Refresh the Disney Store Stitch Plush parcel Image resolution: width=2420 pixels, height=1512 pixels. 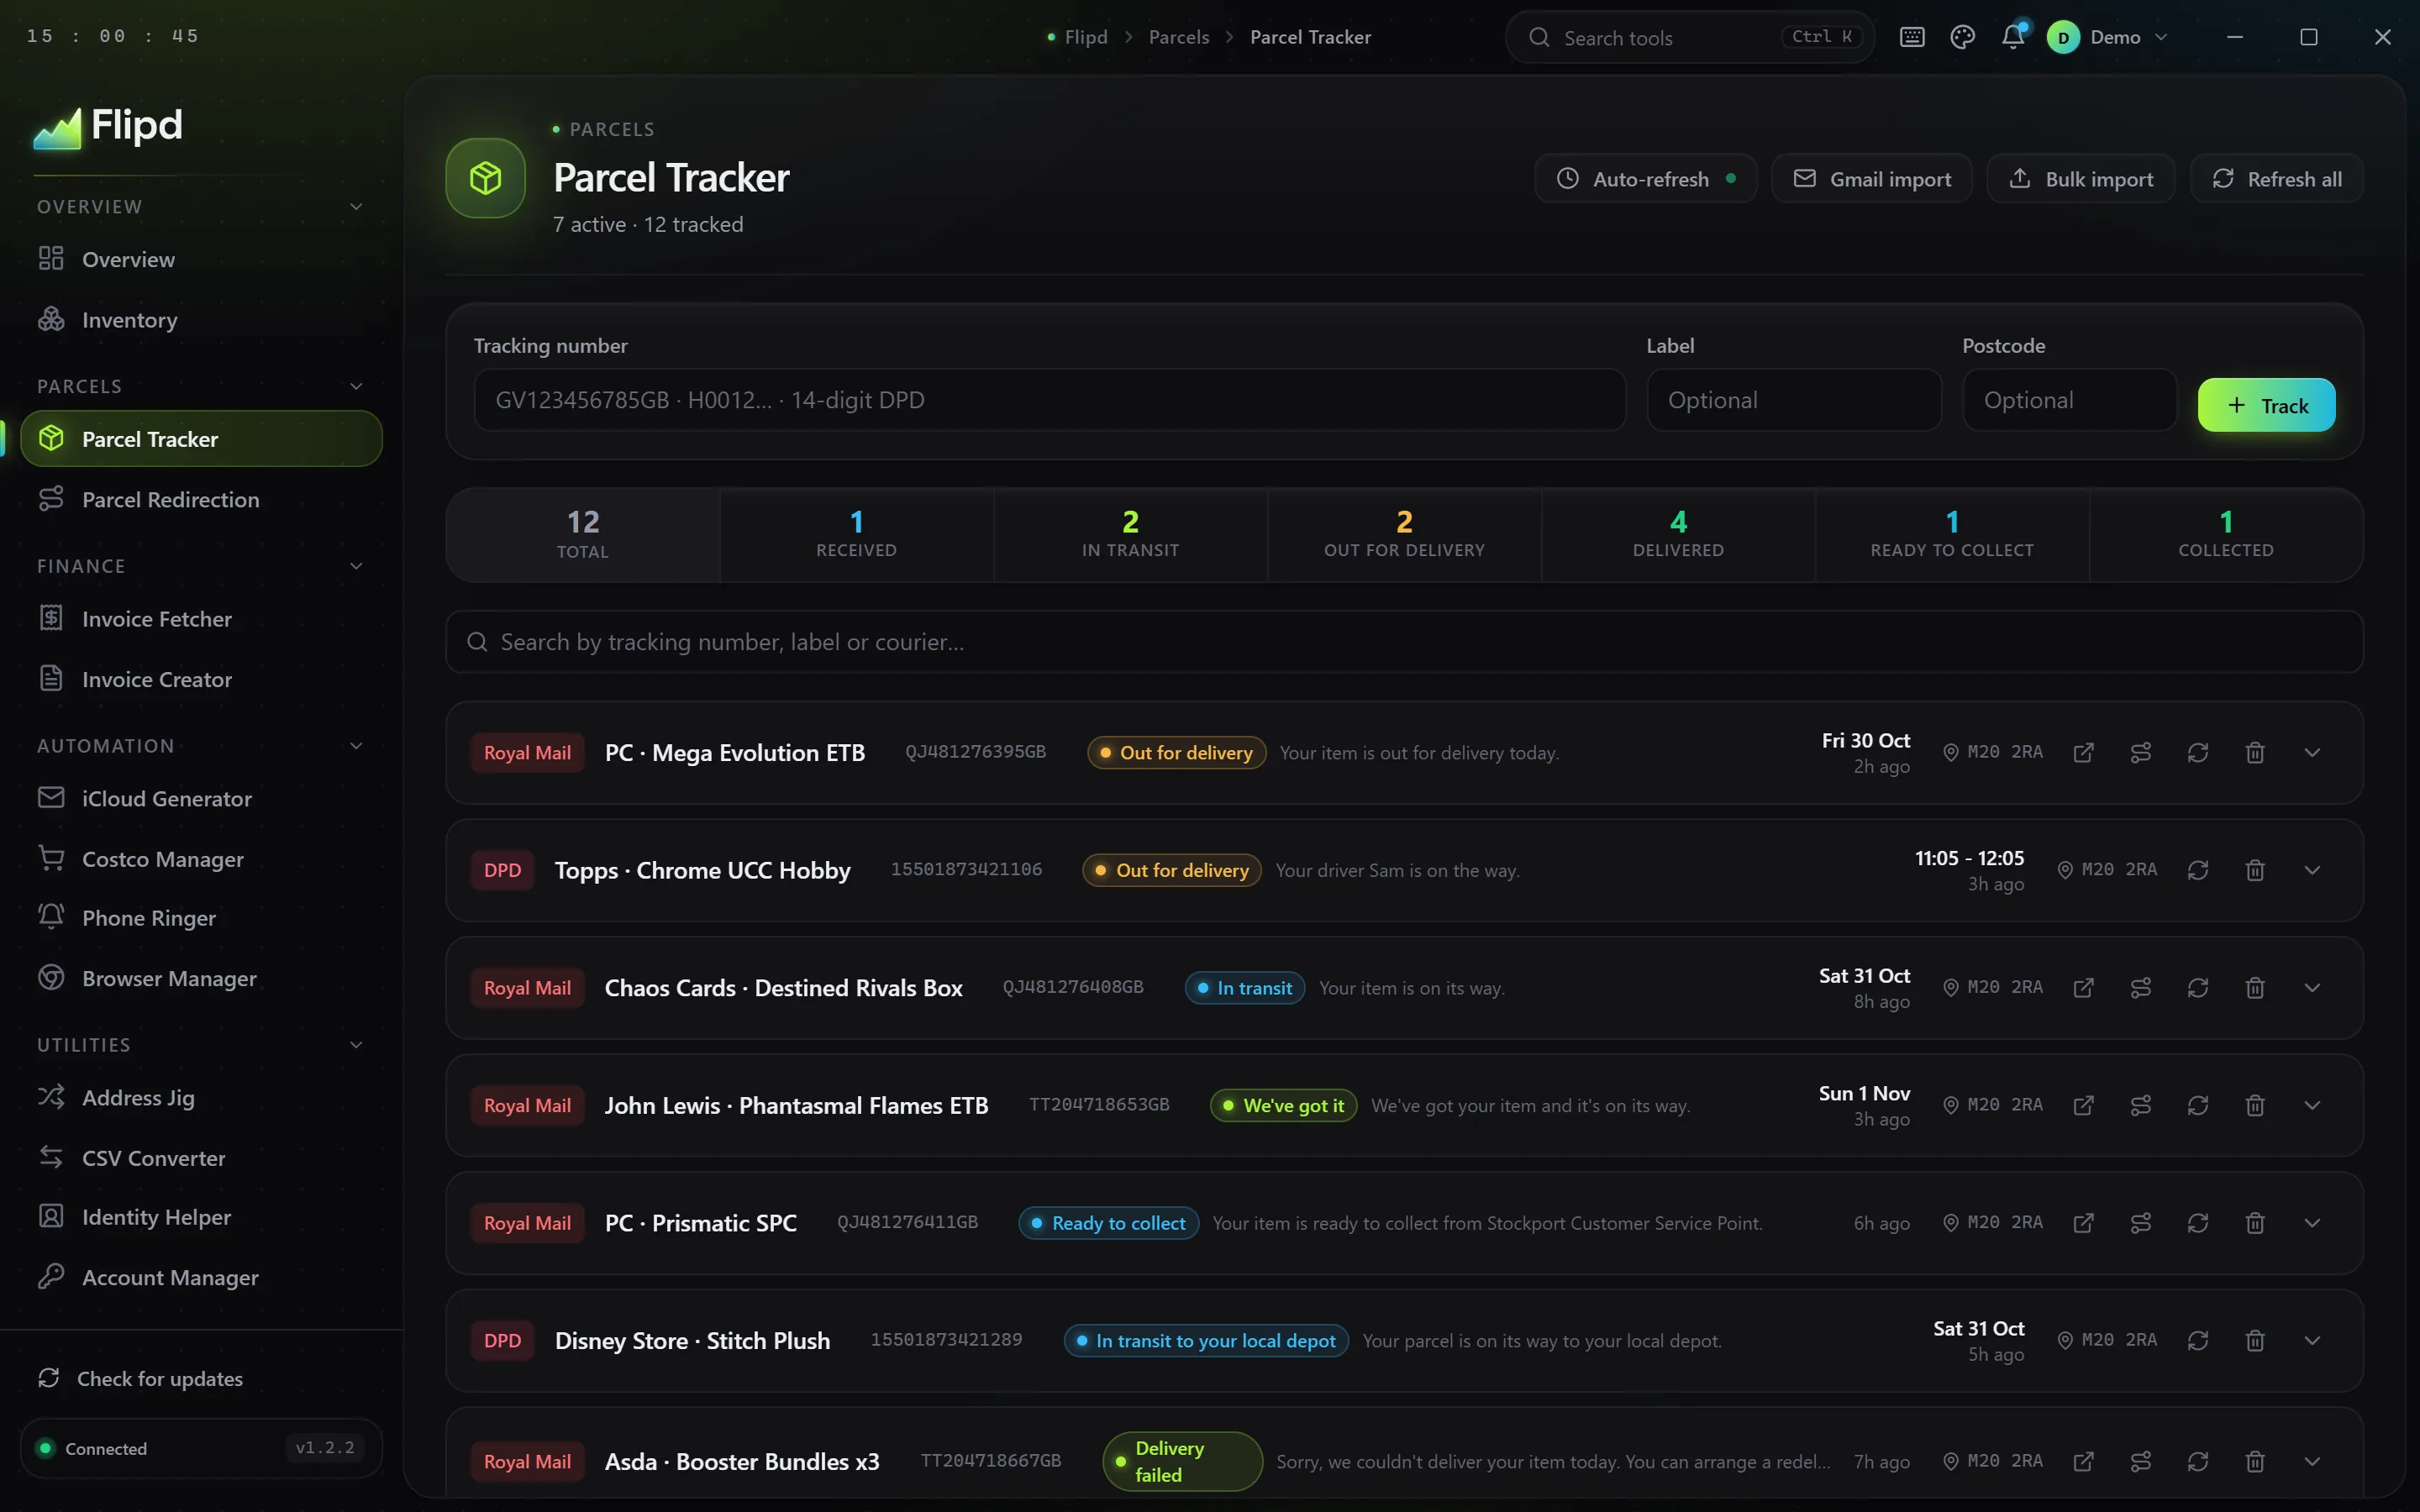[x=2197, y=1340]
